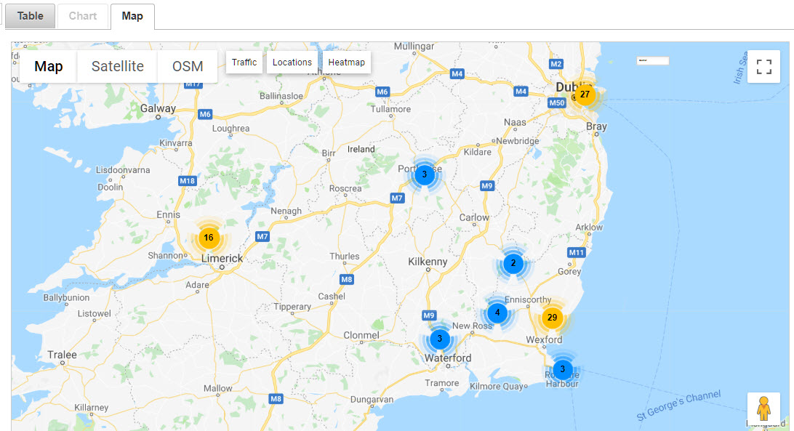Switch to the Table tab

pos(31,16)
